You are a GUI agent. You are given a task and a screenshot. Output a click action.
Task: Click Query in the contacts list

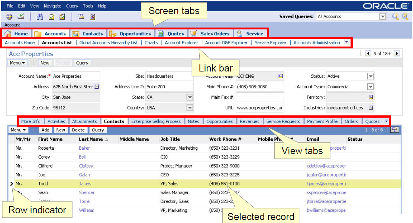[x=98, y=130]
